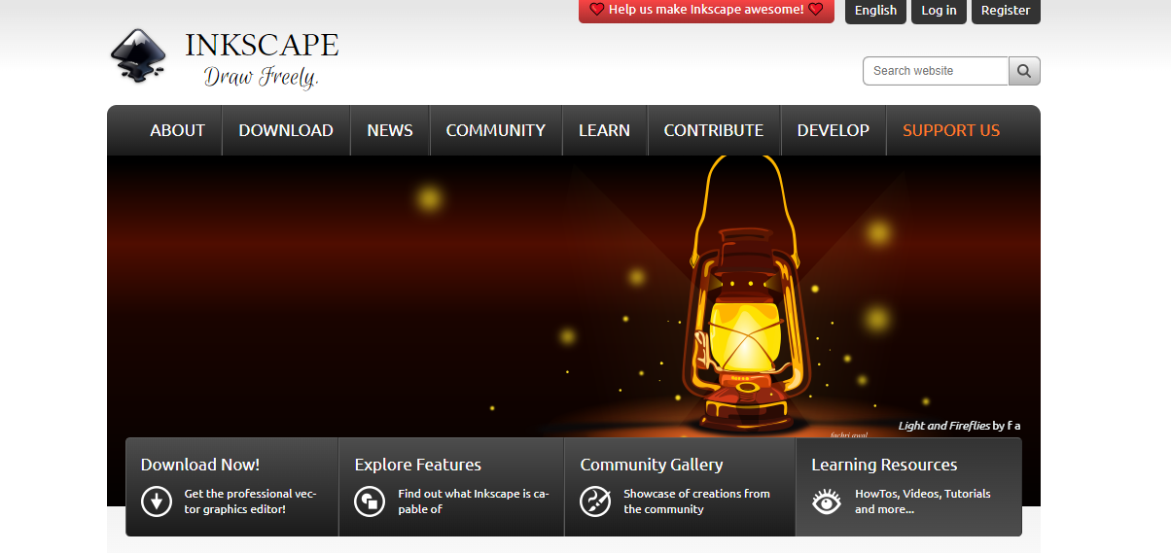
Task: Click the right heart icon in red banner
Action: 815,10
